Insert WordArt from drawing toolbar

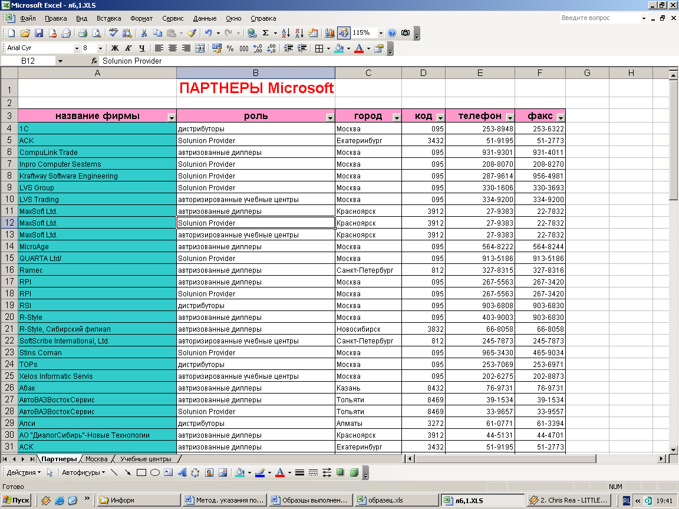point(182,472)
